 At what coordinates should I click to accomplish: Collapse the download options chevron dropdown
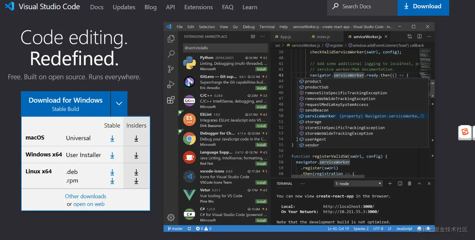click(x=119, y=104)
